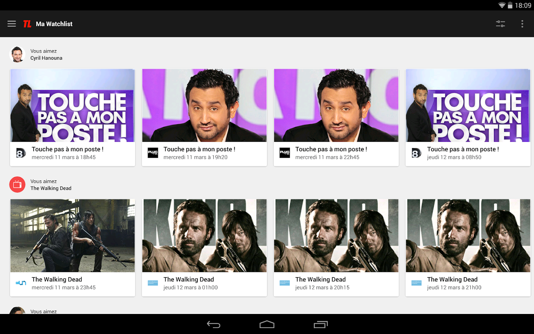Tap the title above jeudi 12 mars à 01h00
This screenshot has height=334, width=534.
pyautogui.click(x=189, y=279)
